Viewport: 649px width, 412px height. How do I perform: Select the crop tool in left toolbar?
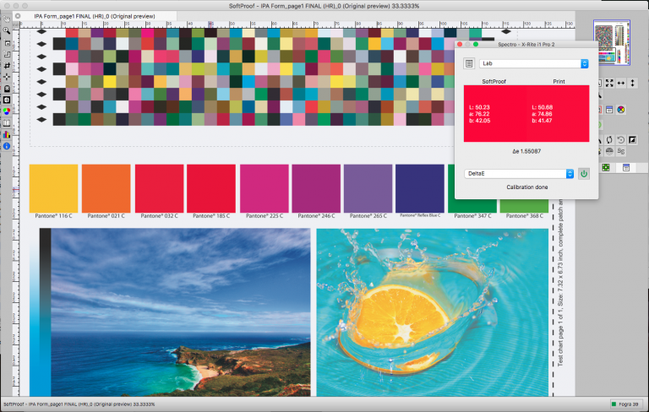pyautogui.click(x=7, y=65)
